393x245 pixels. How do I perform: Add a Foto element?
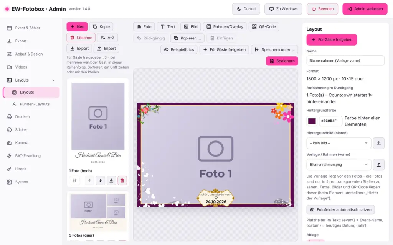(144, 27)
